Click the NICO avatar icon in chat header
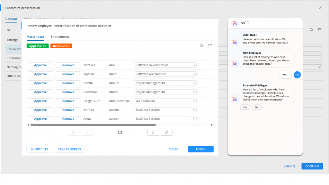 pyautogui.click(x=235, y=23)
